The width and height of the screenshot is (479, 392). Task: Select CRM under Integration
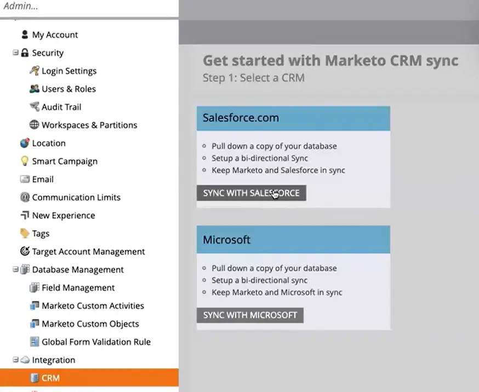coord(50,378)
